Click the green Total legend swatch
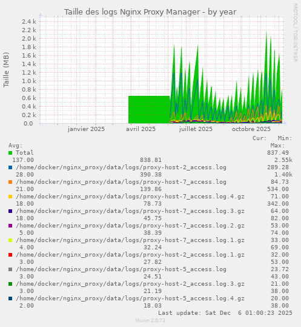The height and width of the screenshot is (327, 301). [10, 153]
